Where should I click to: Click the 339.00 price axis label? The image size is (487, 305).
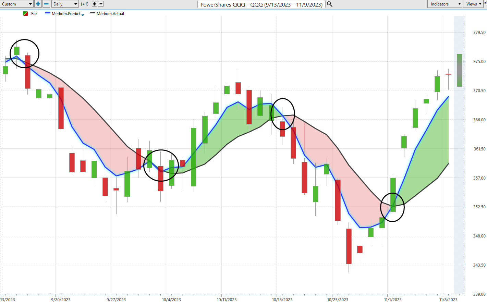coord(479,294)
